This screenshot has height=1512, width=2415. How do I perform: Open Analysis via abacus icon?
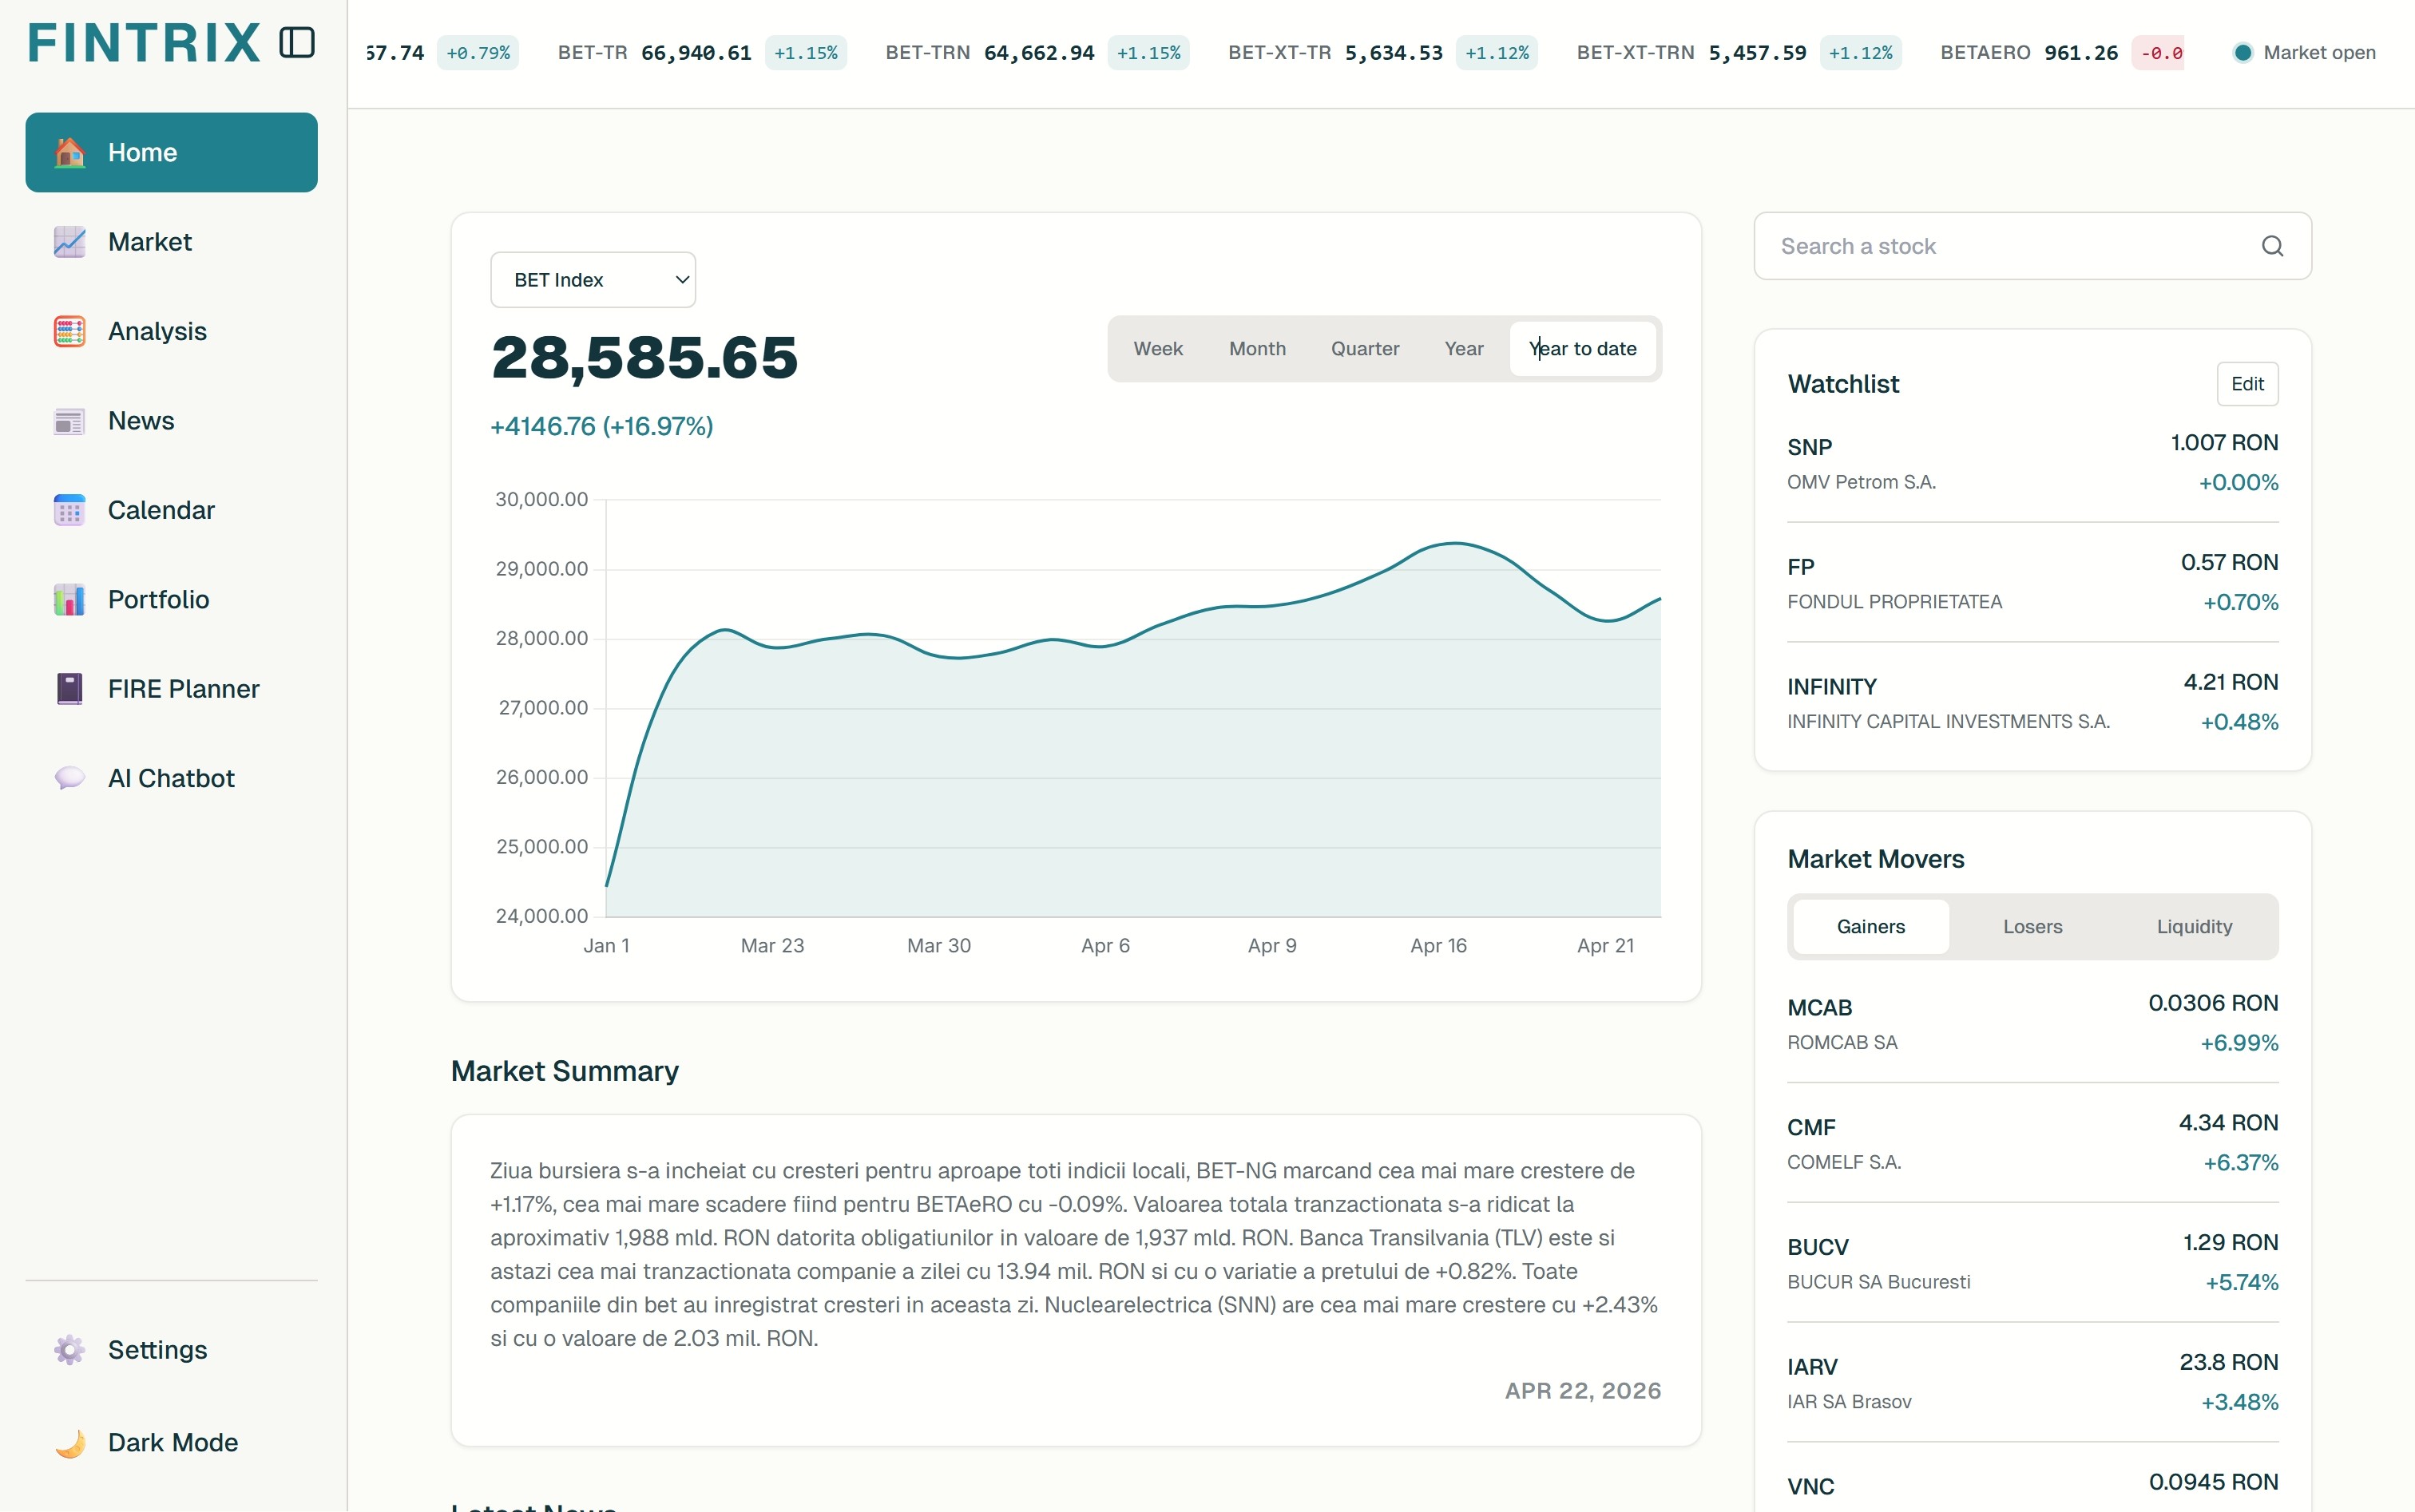pyautogui.click(x=69, y=331)
